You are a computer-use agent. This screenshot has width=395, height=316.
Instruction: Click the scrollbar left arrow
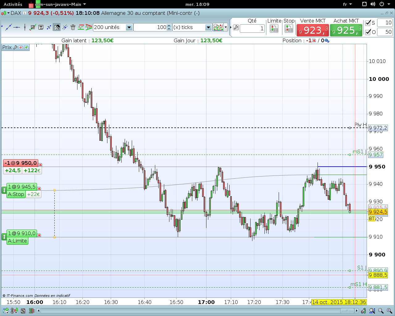pyautogui.click(x=39, y=311)
